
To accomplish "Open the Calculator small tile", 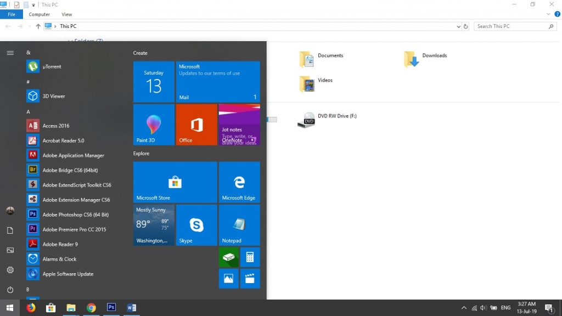I will coord(250,257).
